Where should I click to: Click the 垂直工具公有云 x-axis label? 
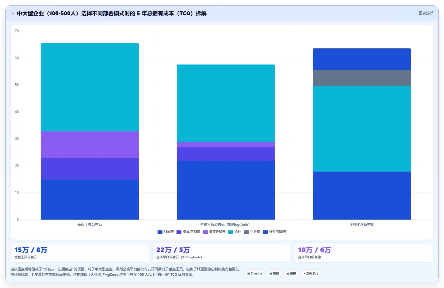(x=90, y=224)
